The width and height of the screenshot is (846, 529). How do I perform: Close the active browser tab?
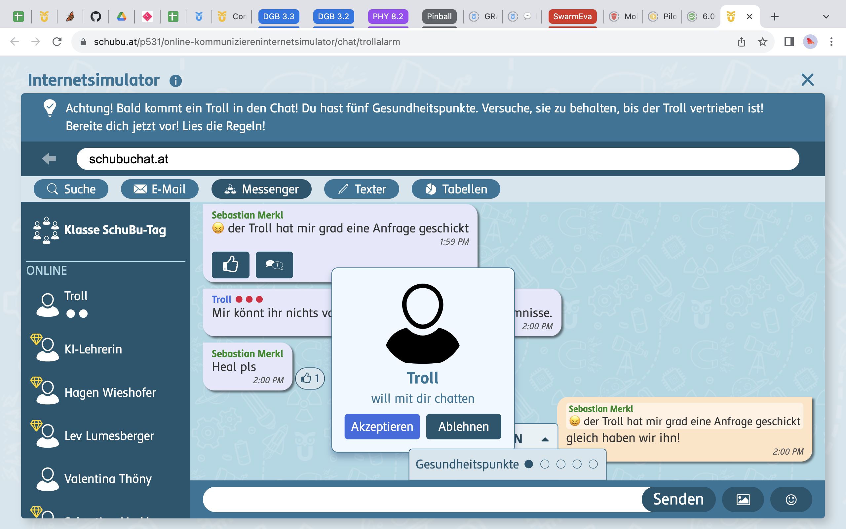coord(750,17)
